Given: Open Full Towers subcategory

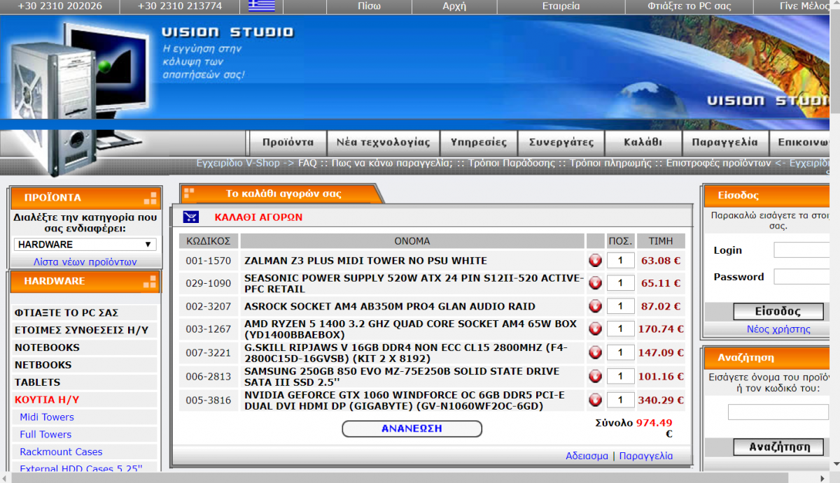Looking at the screenshot, I should 45,435.
